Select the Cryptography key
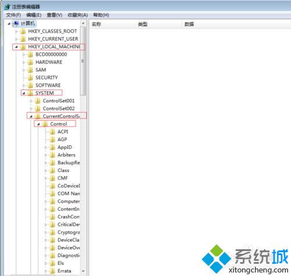The height and width of the screenshot is (276, 291). (x=69, y=232)
